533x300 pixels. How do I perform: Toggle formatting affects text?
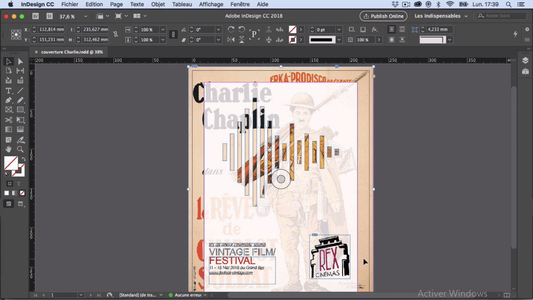[x=19, y=184]
